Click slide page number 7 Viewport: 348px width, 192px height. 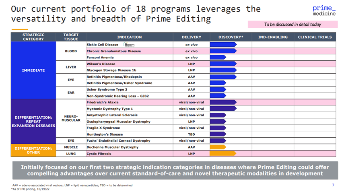[333, 185]
